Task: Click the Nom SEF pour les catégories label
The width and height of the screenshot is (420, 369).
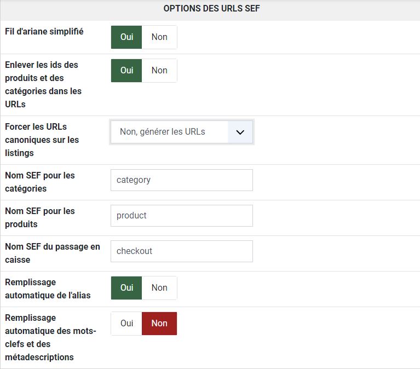Action: 40,182
